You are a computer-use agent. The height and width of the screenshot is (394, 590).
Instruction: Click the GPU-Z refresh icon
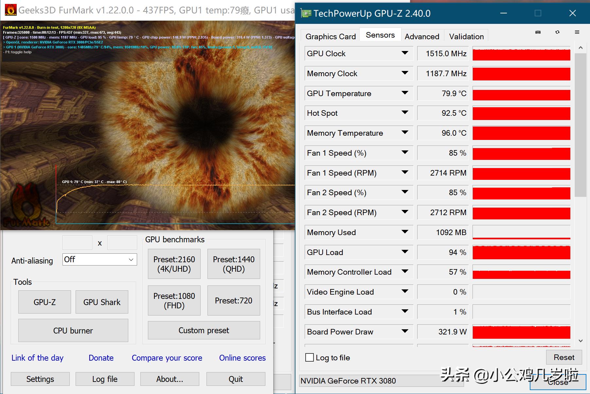pyautogui.click(x=558, y=32)
